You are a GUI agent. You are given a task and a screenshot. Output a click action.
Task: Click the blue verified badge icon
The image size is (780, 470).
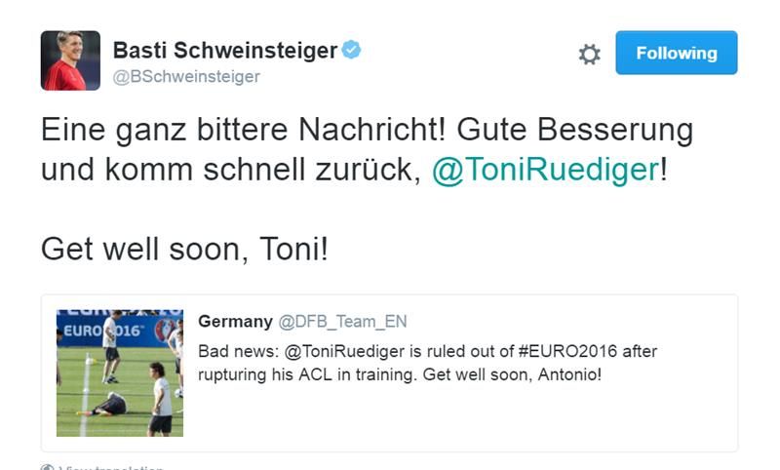[x=351, y=50]
